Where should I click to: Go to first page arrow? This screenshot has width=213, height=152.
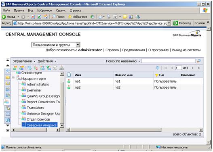tap(165, 68)
